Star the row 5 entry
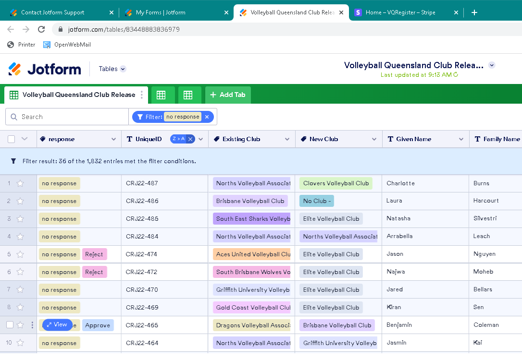 click(x=20, y=254)
